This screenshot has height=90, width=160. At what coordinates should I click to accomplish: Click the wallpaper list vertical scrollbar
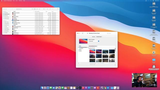point(115,50)
